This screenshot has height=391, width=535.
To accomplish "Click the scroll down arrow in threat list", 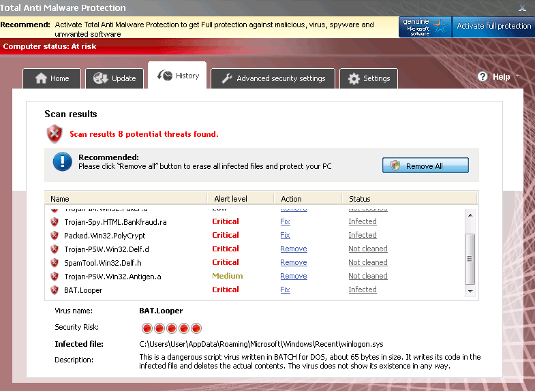I will tap(470, 291).
